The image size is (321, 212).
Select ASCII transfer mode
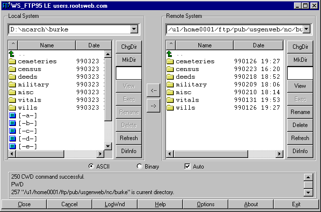point(91,167)
